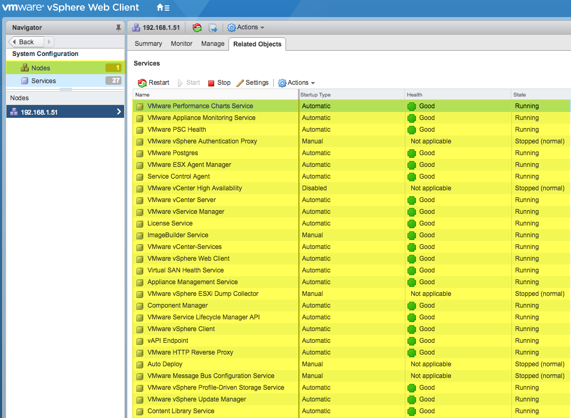This screenshot has width=571, height=418.
Task: Click the export support bundle icon
Action: click(x=213, y=28)
